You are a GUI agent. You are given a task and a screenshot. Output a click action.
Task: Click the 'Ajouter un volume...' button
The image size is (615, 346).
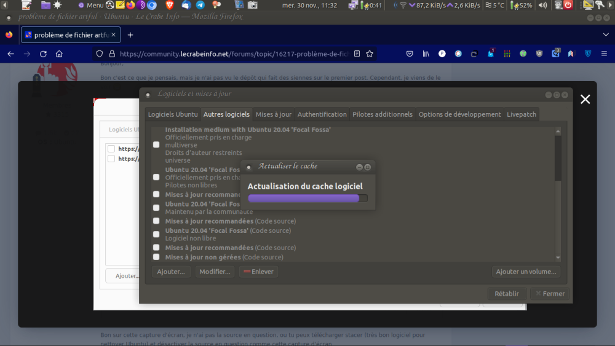pos(526,272)
